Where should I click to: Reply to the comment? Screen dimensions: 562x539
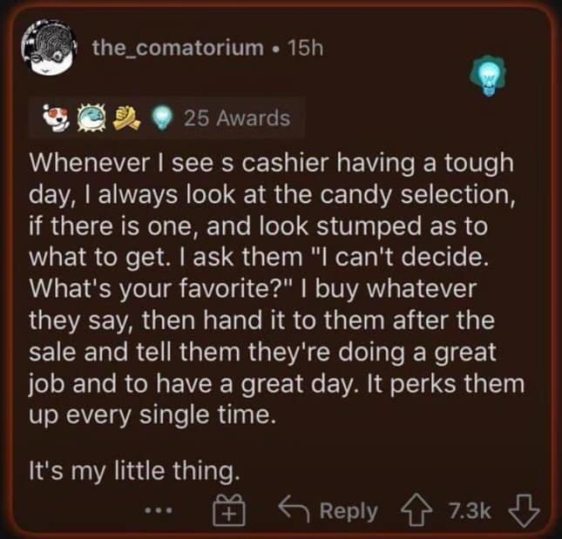pyautogui.click(x=348, y=511)
